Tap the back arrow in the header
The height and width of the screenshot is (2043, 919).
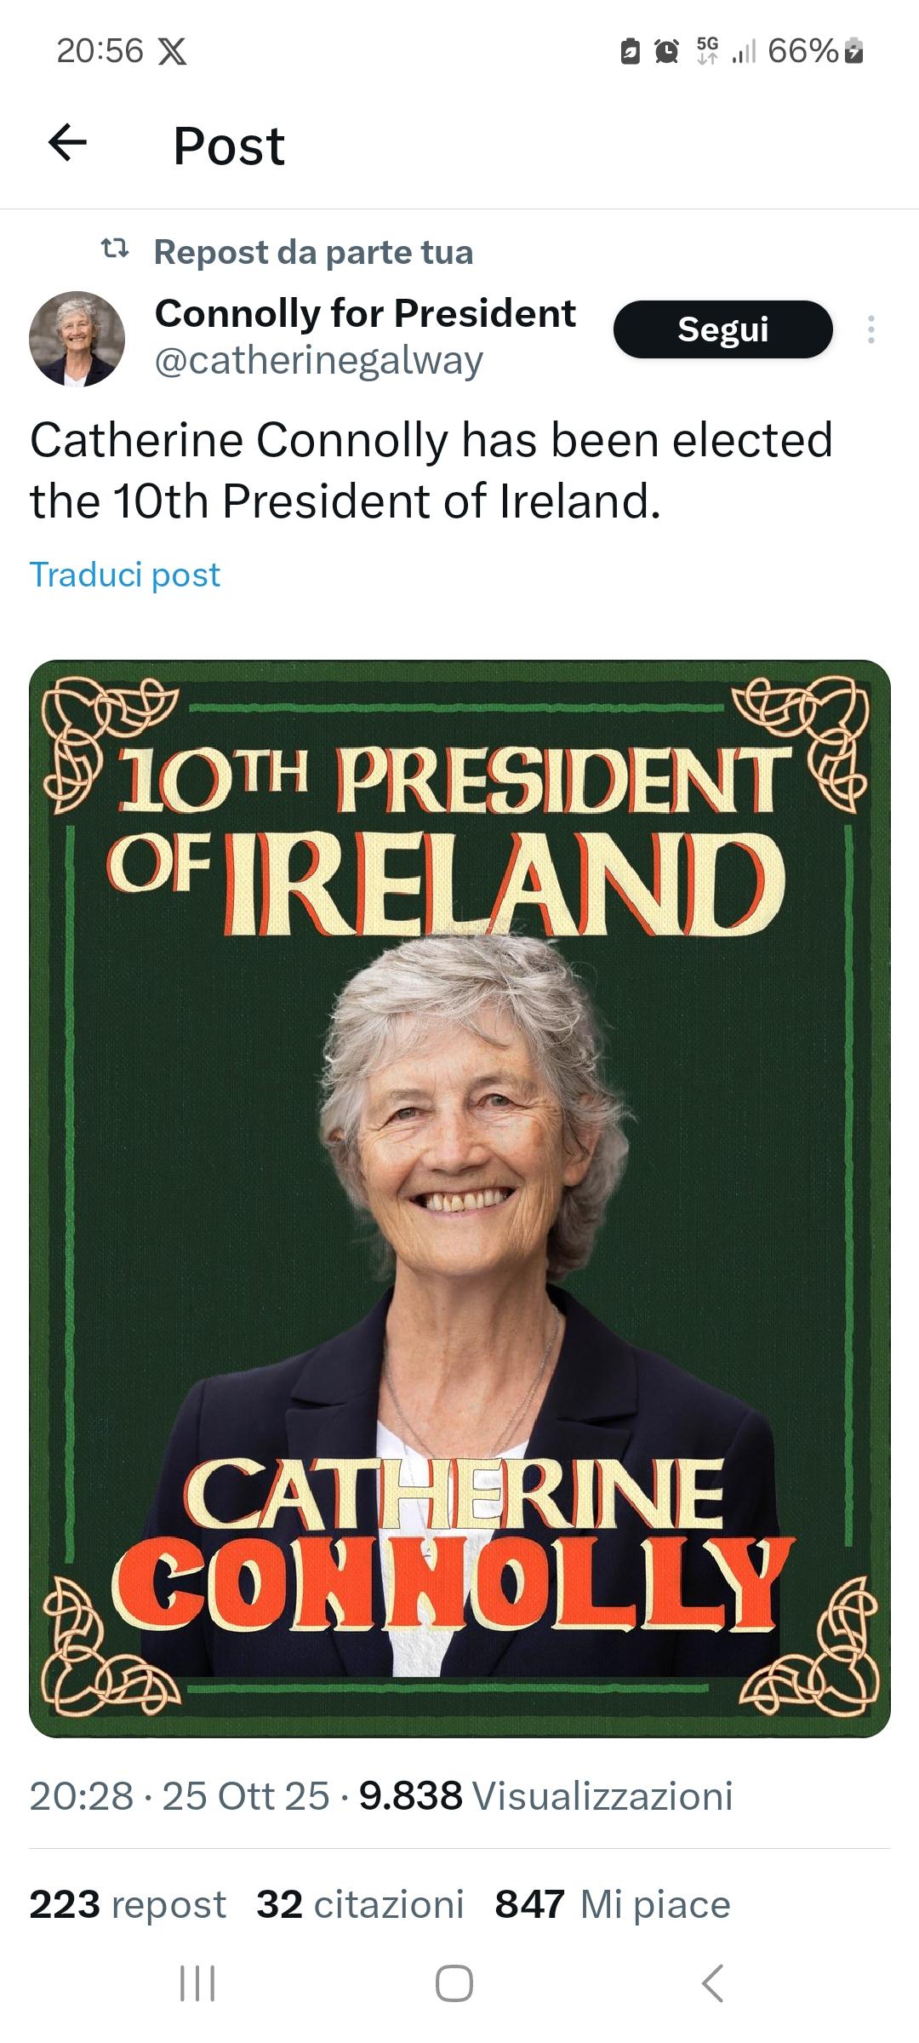(x=68, y=143)
